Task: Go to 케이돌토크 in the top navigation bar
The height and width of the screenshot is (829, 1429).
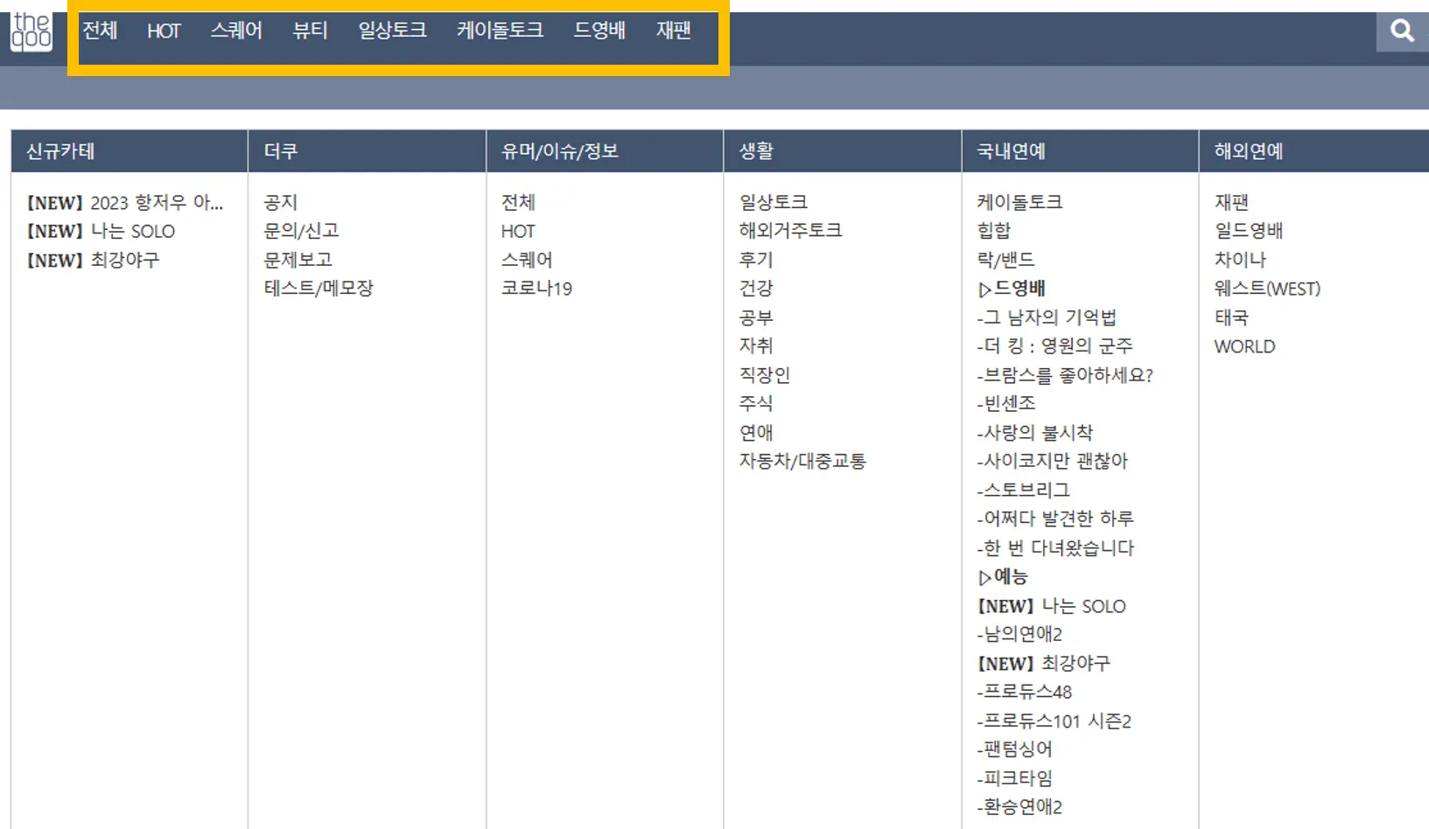Action: [500, 31]
